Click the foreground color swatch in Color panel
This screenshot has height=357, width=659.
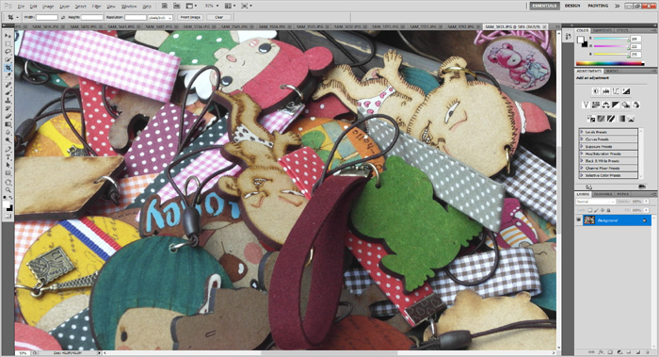point(581,40)
